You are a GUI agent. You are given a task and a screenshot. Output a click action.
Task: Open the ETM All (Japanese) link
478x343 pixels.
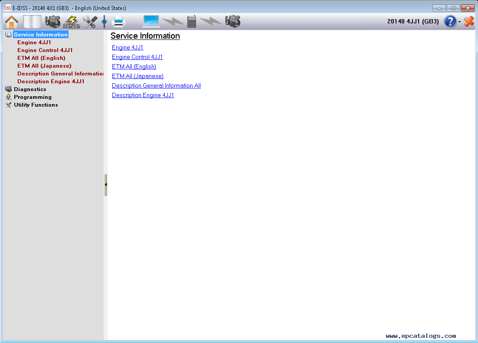[138, 76]
